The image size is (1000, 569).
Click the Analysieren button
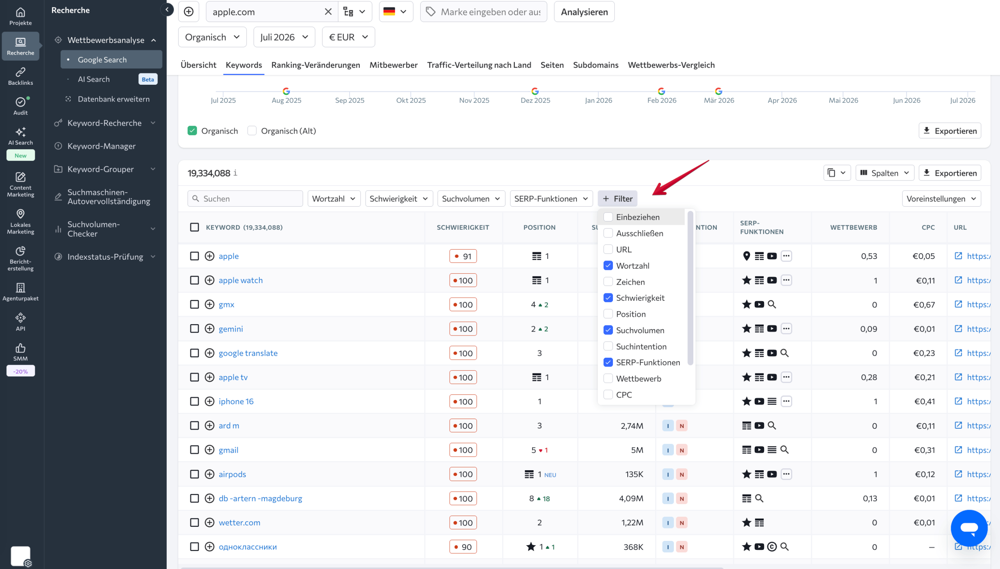click(584, 12)
